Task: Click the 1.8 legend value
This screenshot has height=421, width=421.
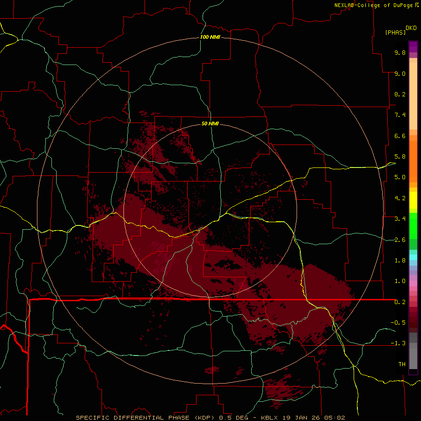Action: (400, 261)
